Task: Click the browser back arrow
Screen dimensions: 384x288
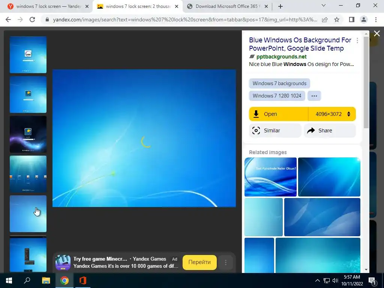Action: tap(8, 19)
